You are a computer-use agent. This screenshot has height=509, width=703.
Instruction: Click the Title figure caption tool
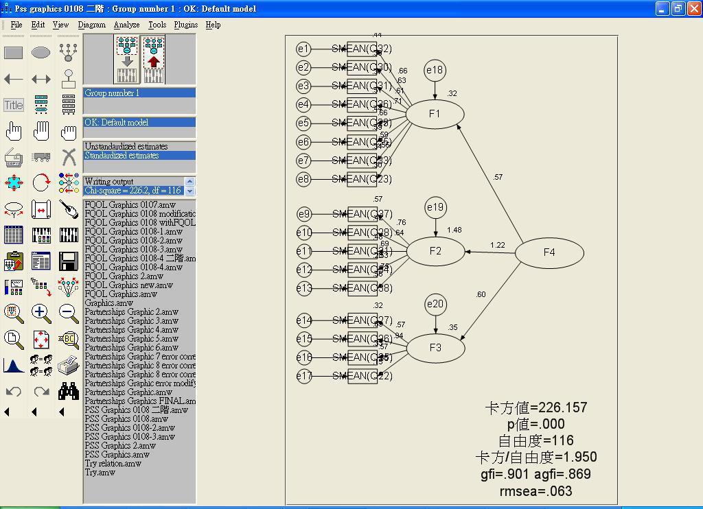coord(14,105)
